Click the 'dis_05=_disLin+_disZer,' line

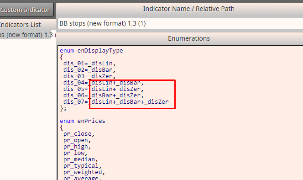pos(104,89)
